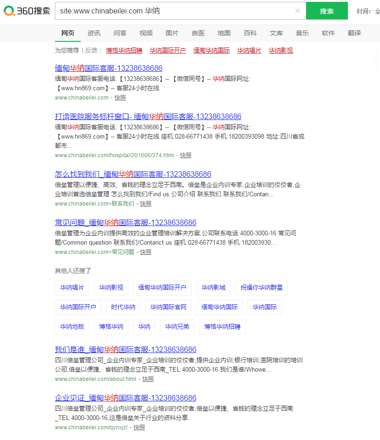Switch to the 百科 tab
Screen dimensions: 380x440
[x=250, y=33]
